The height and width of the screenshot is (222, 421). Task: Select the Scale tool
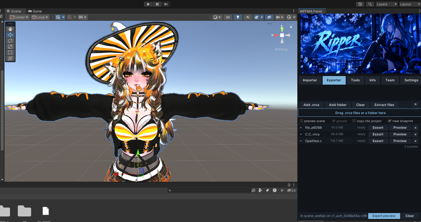coord(10,47)
